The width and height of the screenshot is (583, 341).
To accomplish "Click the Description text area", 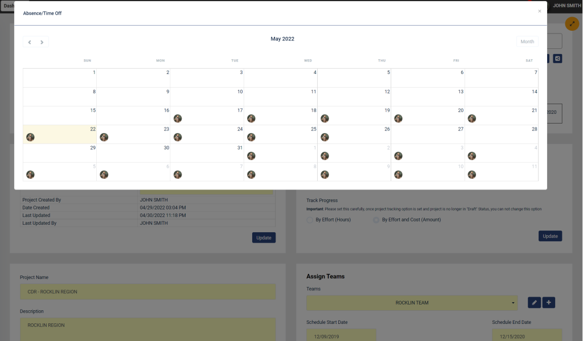I will click(148, 330).
